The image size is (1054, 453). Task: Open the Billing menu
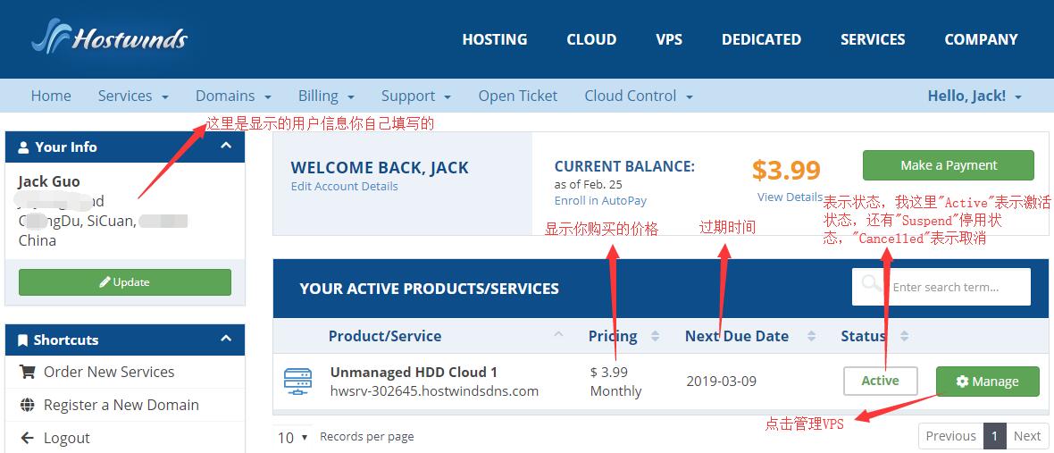pyautogui.click(x=326, y=96)
